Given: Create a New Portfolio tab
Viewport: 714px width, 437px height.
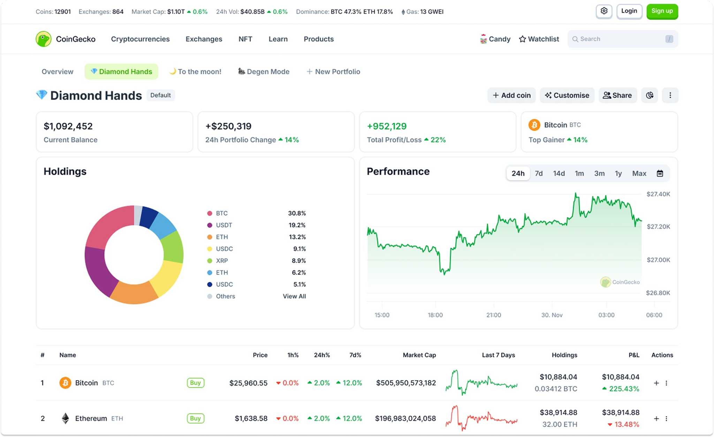Looking at the screenshot, I should 333,71.
